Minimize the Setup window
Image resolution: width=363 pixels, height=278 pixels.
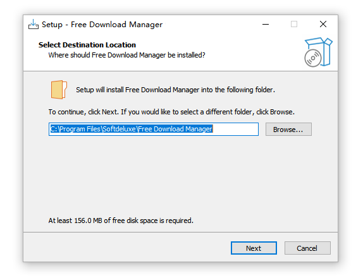point(266,24)
